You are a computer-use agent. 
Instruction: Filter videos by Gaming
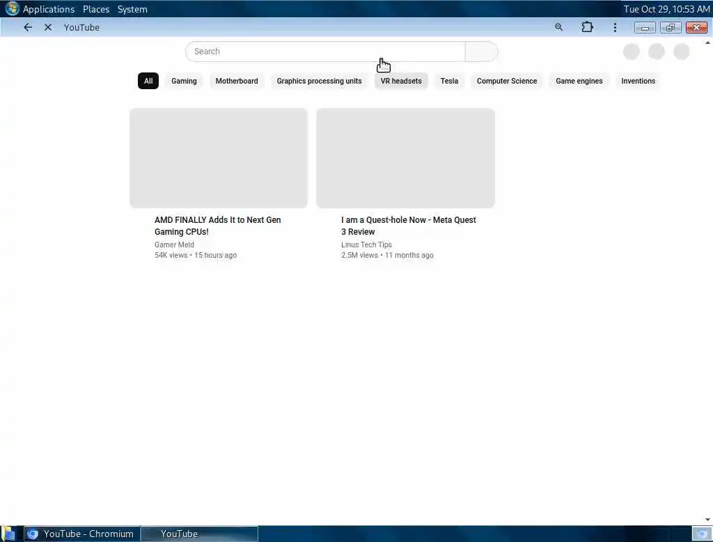(184, 81)
